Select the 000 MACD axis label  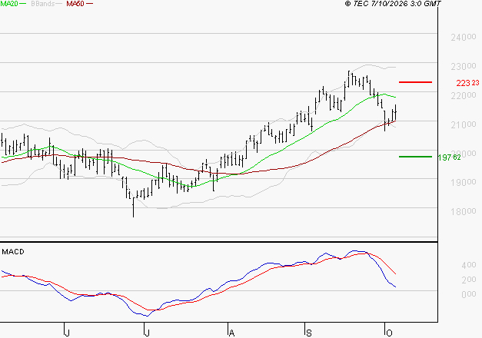[468, 294]
